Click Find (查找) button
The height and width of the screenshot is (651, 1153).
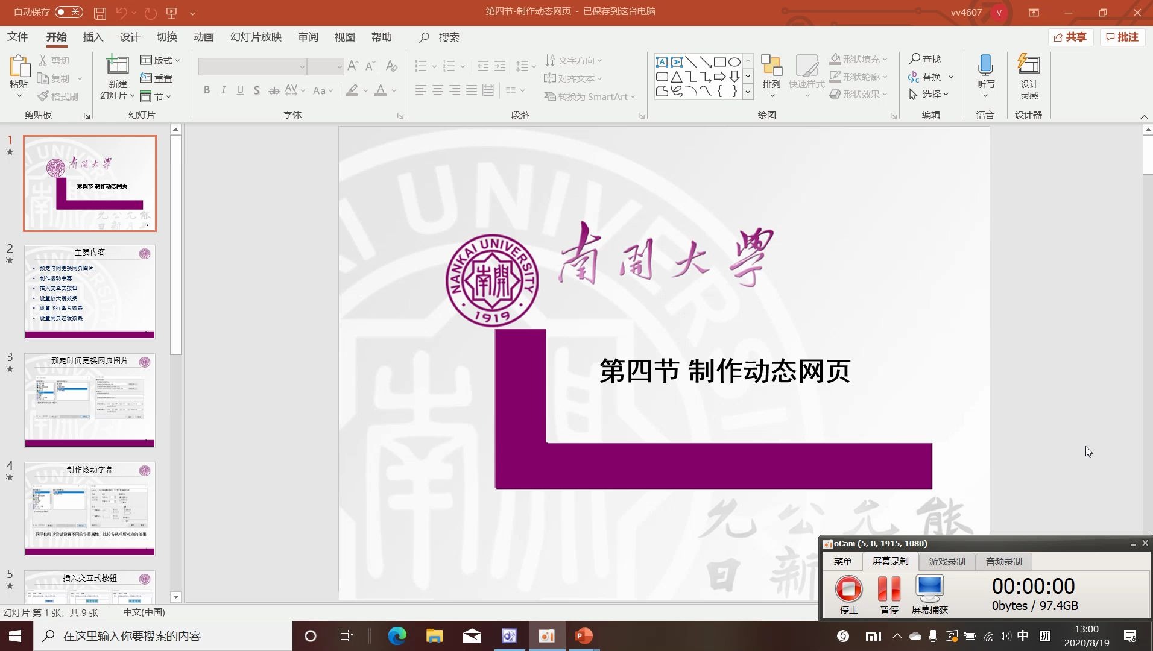point(925,59)
